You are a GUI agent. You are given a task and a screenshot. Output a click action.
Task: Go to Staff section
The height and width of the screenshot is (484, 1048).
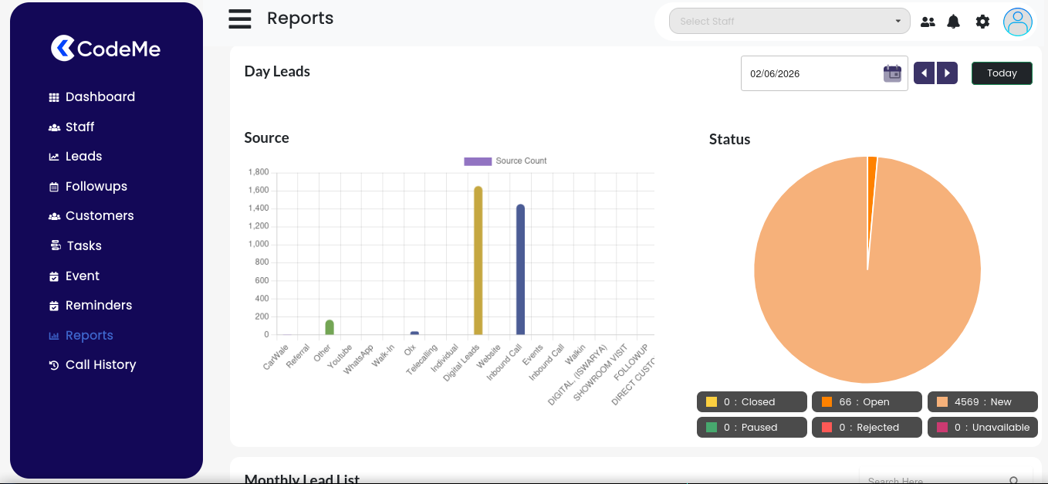coord(80,127)
